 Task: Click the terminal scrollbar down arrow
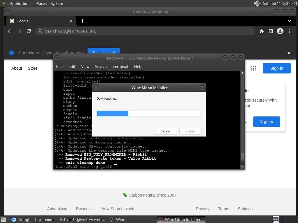pos(242,167)
